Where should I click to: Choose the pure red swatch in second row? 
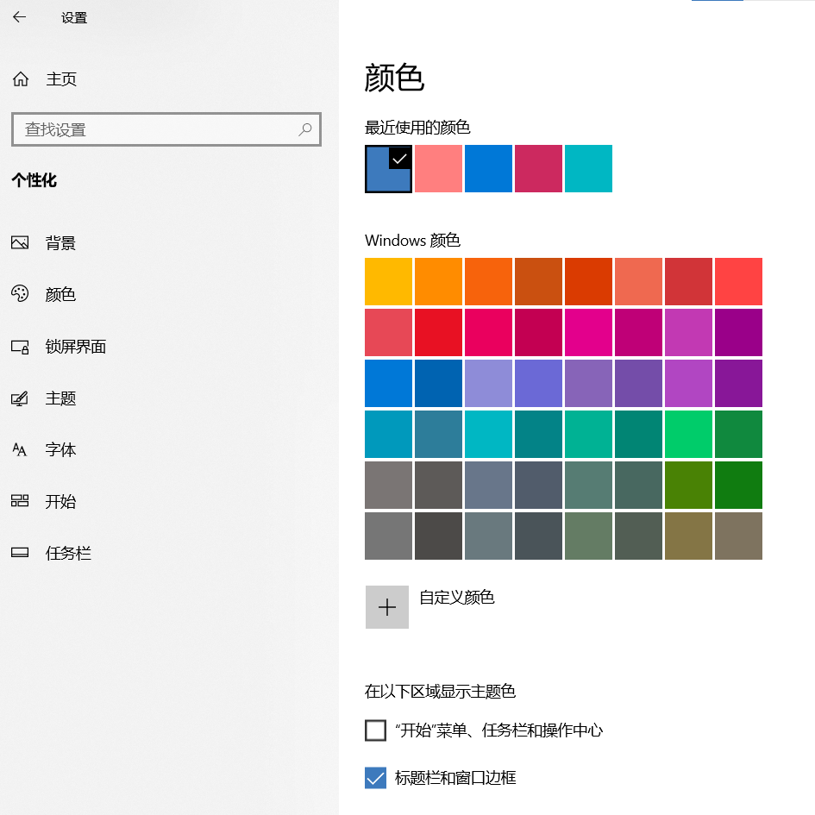point(438,333)
